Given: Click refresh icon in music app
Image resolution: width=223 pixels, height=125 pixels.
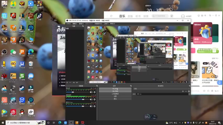Looking at the screenshot, I should point(111,16).
